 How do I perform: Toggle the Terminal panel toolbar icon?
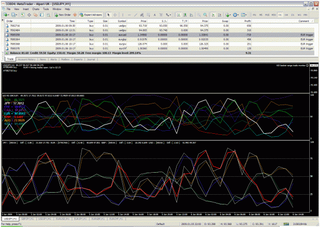pos(42,15)
